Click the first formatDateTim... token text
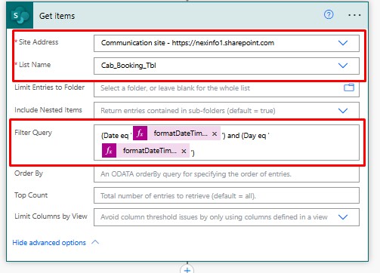 pyautogui.click(x=181, y=133)
